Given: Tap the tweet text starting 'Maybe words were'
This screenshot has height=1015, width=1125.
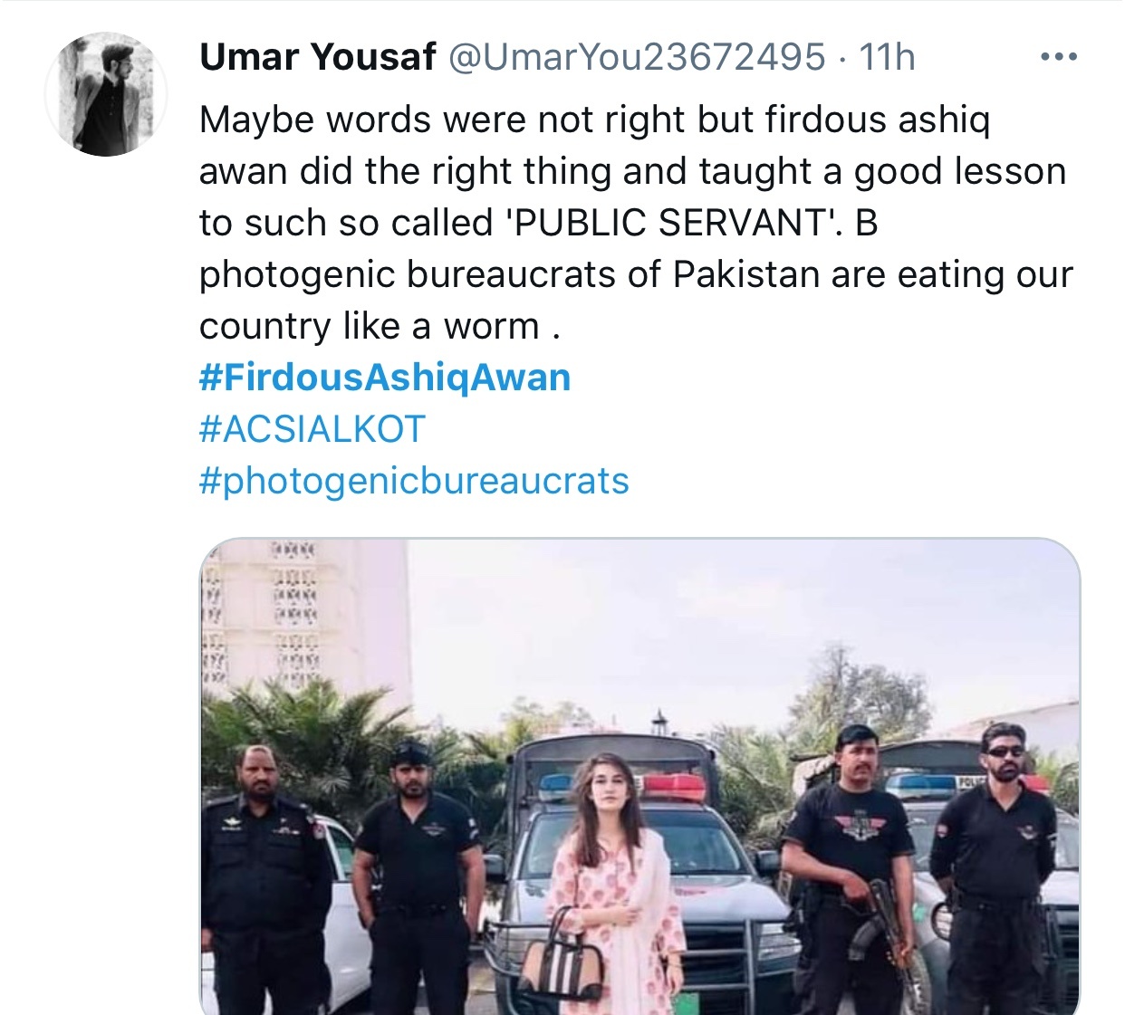Looking at the screenshot, I should pos(636,223).
